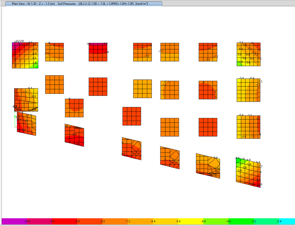Select the bottom-right skewed footing with green corner
Viewport: 295px width, 226px height.
pyautogui.click(x=248, y=172)
